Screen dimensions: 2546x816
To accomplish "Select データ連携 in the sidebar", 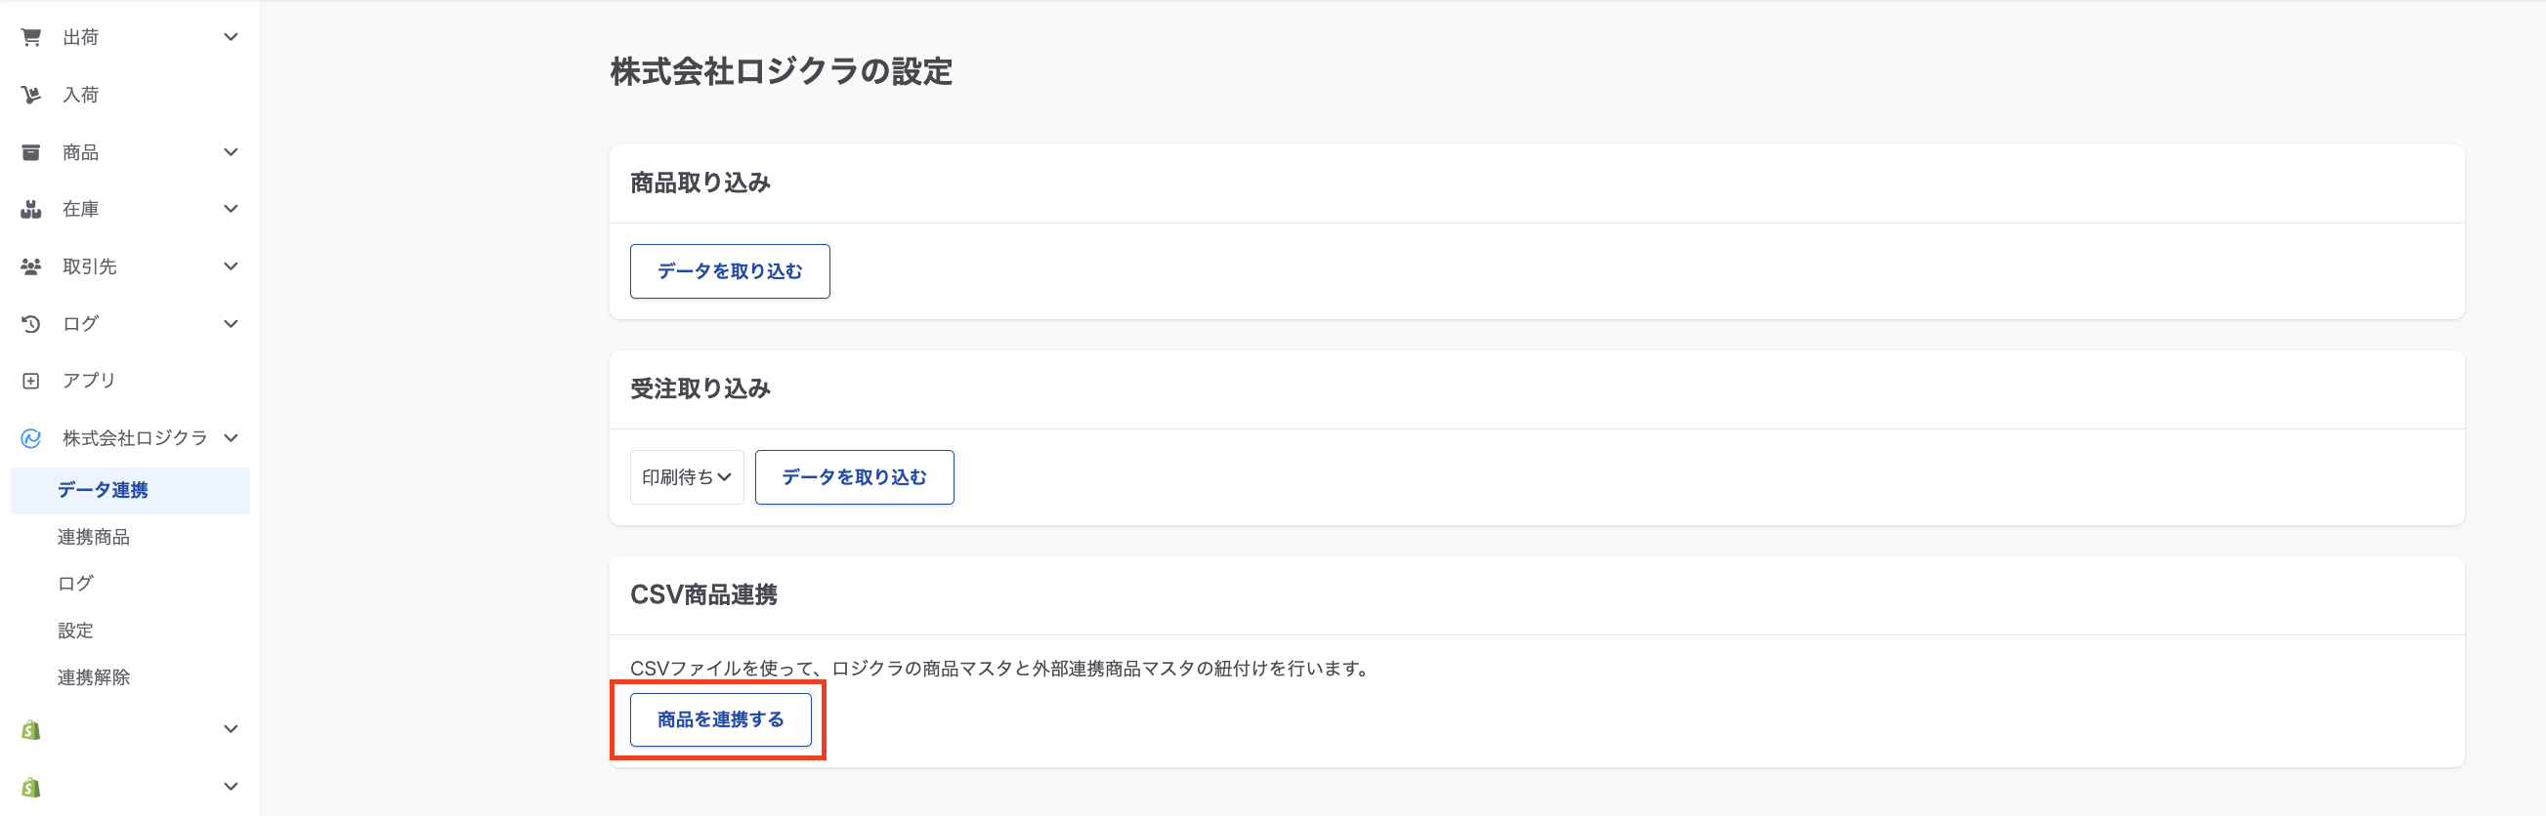I will point(103,490).
